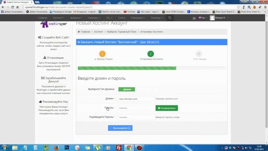
Task: Open uTorrent from the taskbar
Action: (98, 148)
